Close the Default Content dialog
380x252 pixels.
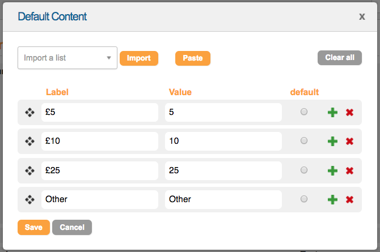362,16
